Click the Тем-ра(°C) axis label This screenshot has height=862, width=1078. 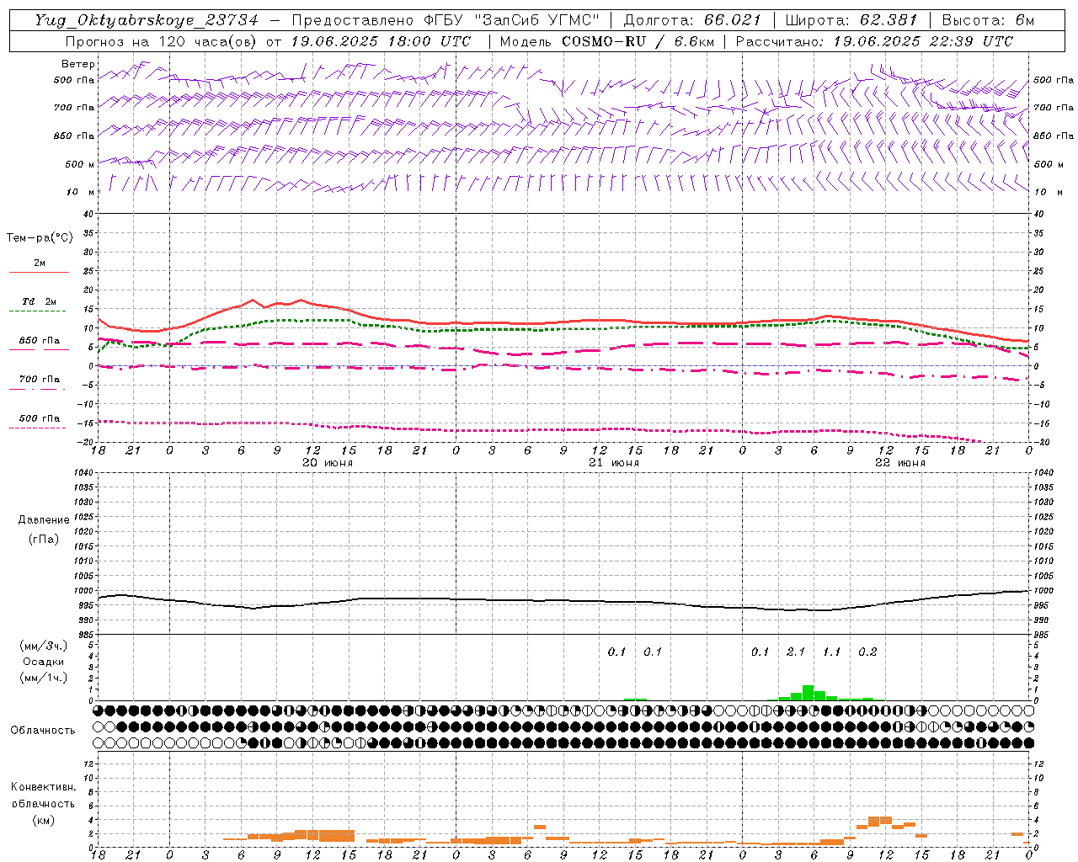[40, 238]
